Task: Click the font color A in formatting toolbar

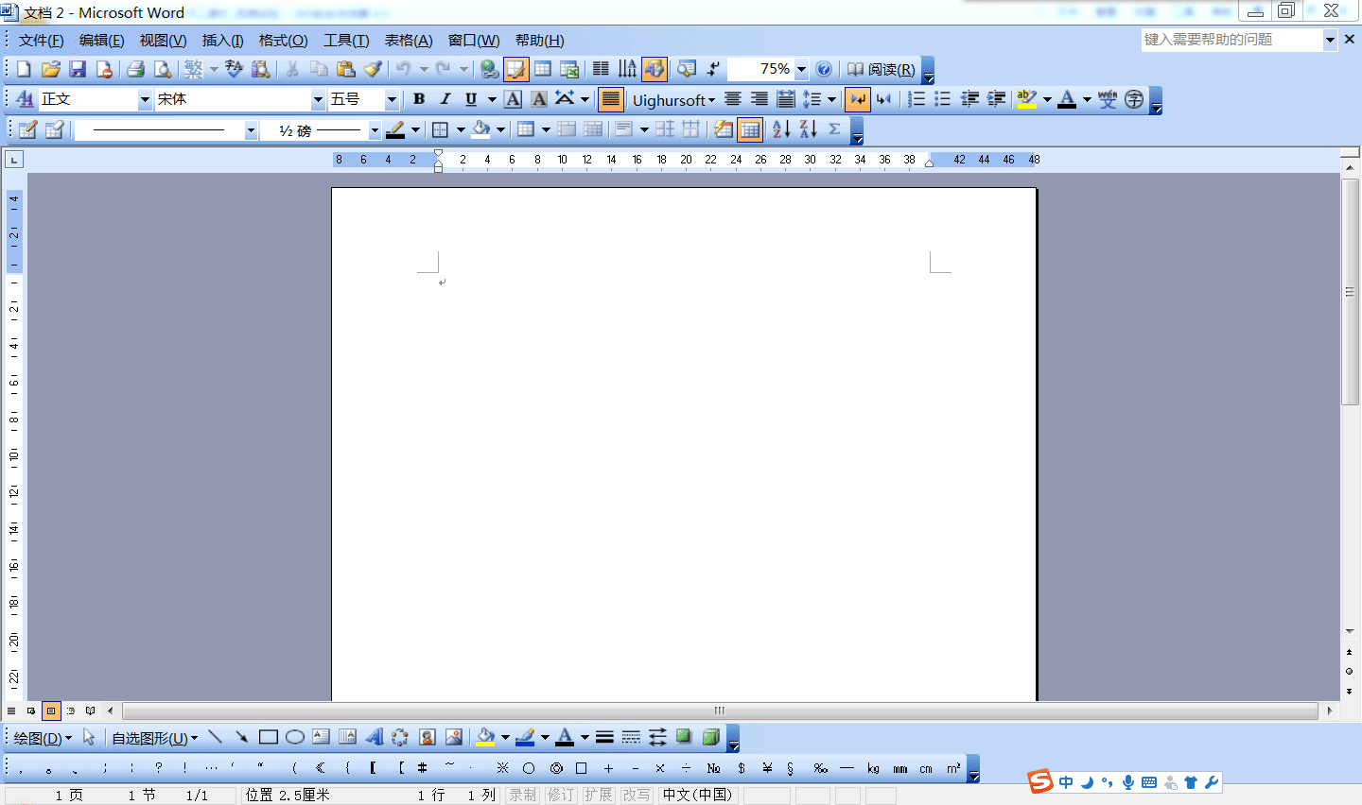Action: point(1067,99)
